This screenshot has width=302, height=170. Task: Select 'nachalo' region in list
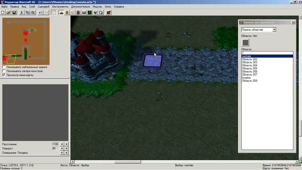(268, 56)
